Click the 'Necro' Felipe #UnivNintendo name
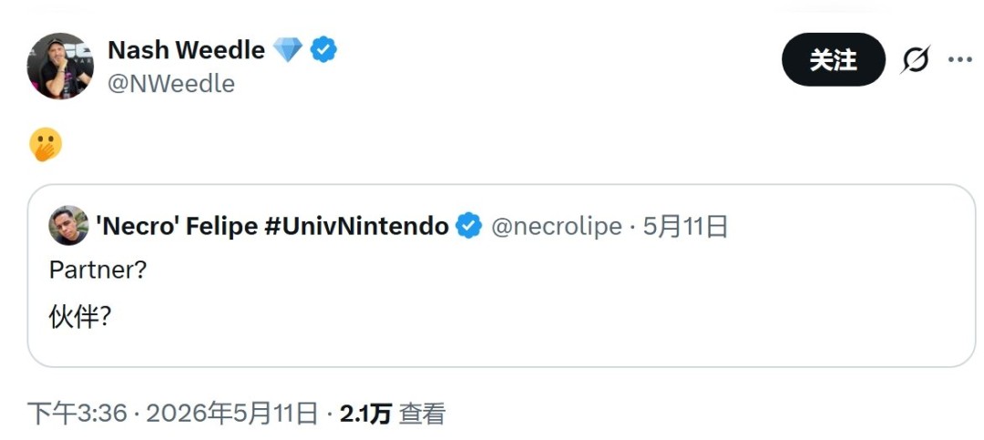The image size is (984, 440). coord(272,226)
